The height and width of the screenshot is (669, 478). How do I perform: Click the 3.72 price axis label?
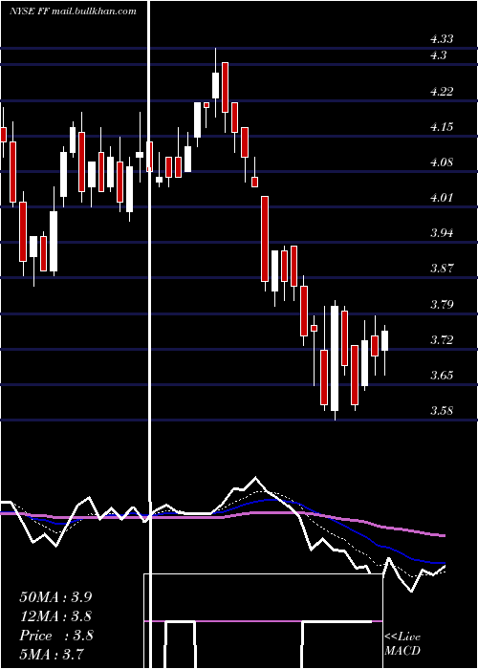(x=442, y=340)
